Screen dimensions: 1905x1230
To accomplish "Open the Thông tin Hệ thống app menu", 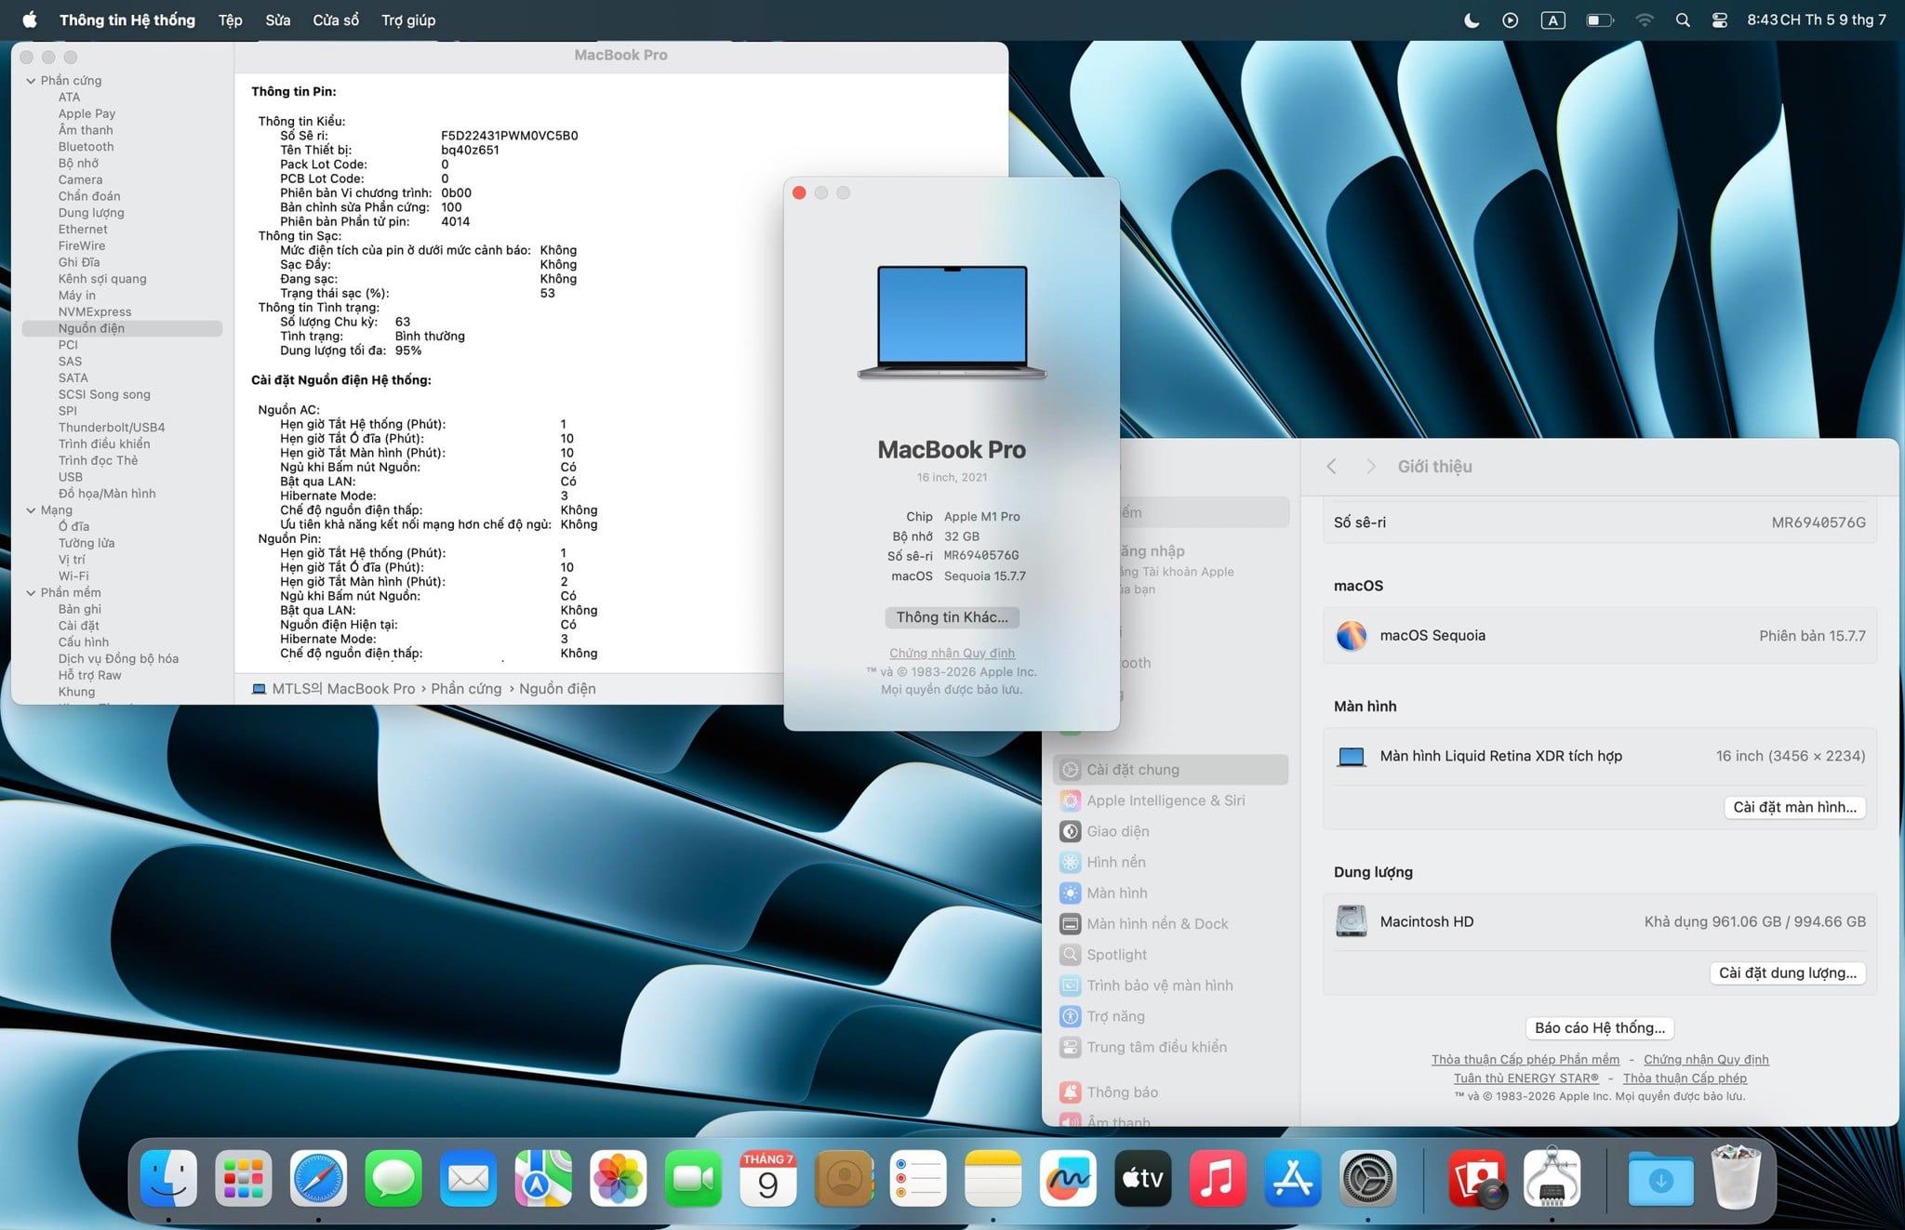I will click(127, 20).
